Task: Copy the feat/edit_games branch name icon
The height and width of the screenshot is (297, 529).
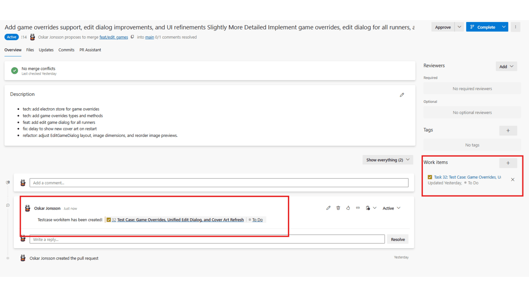Action: [x=132, y=37]
